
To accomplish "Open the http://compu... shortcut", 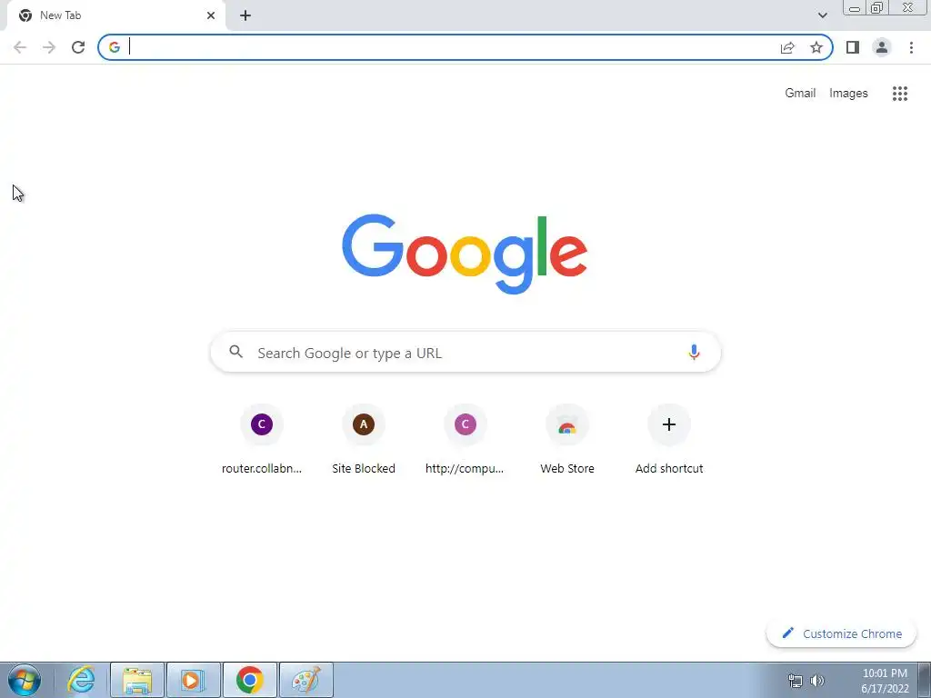I will [465, 441].
